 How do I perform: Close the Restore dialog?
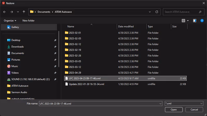(204, 3)
